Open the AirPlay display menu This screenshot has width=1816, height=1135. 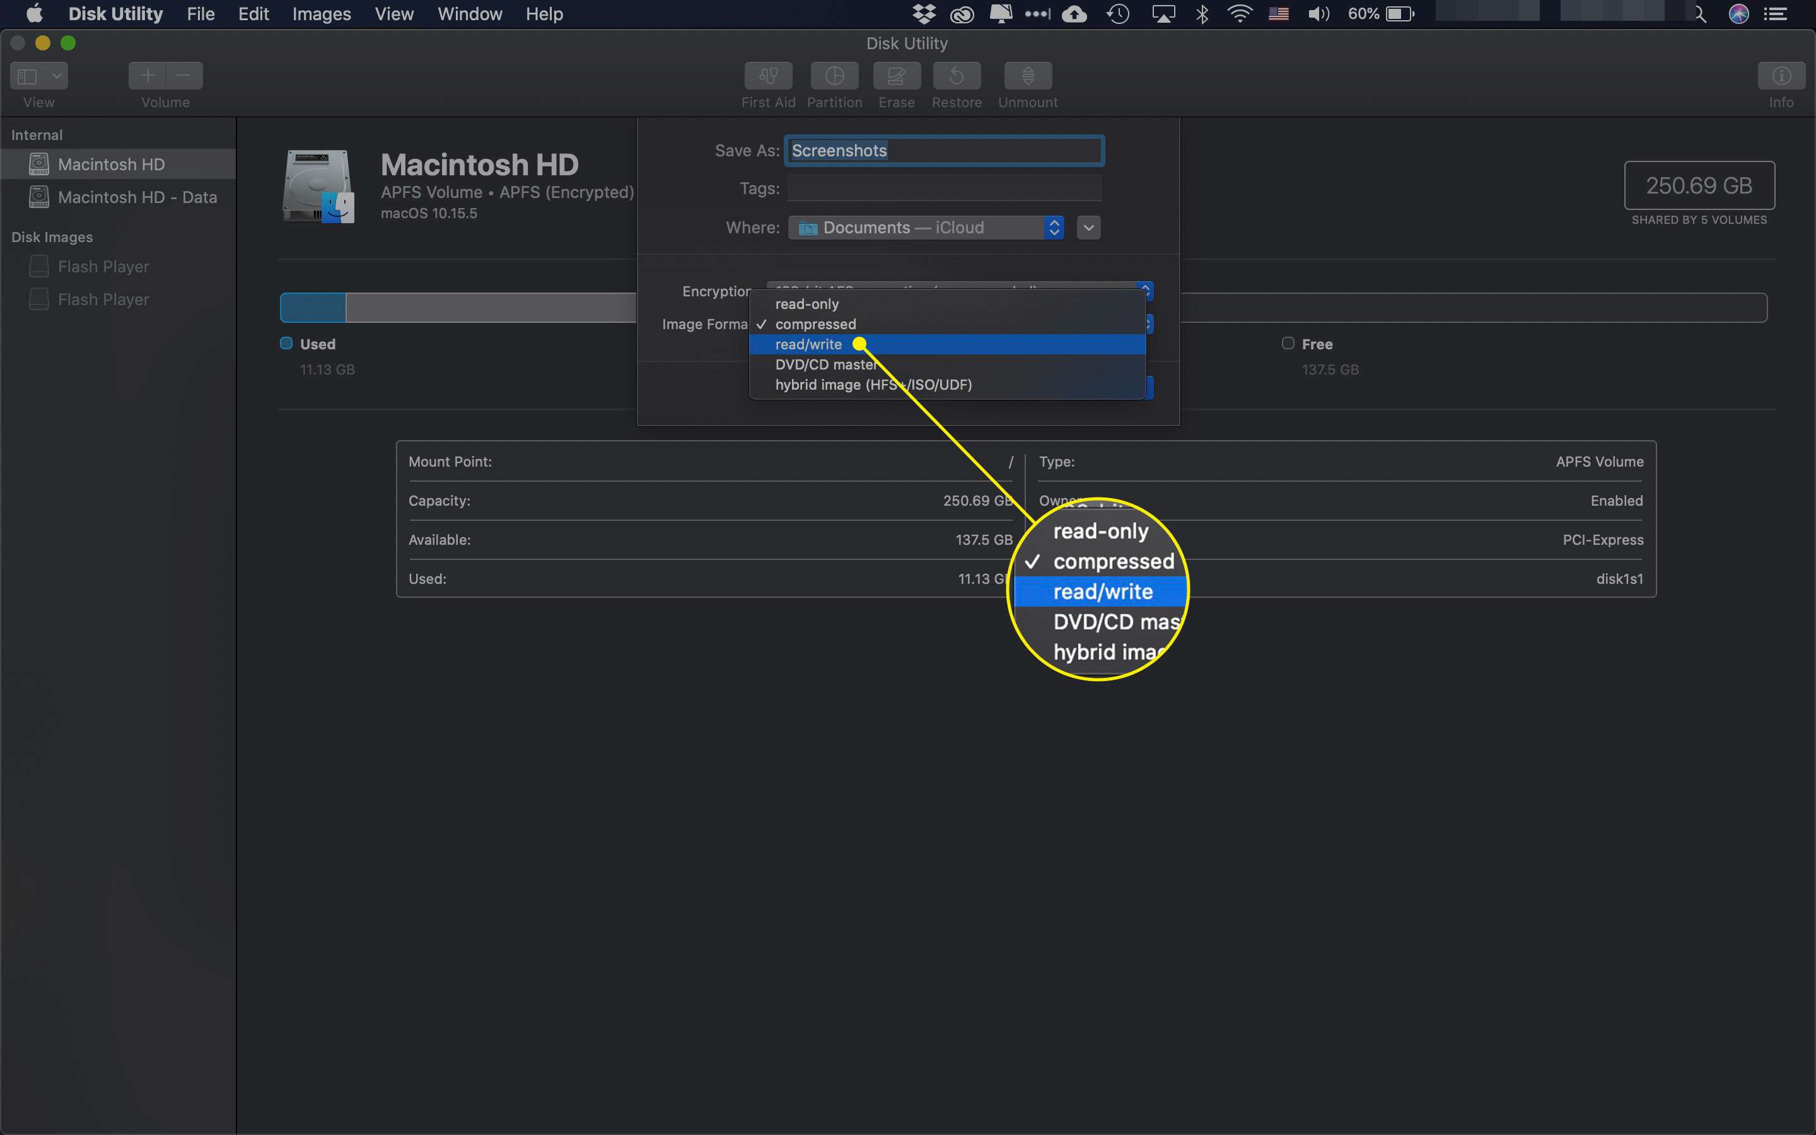click(1163, 13)
